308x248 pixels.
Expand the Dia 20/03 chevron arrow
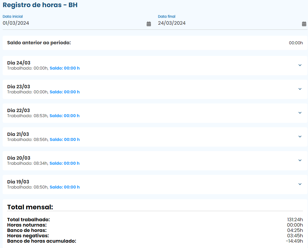(300, 160)
